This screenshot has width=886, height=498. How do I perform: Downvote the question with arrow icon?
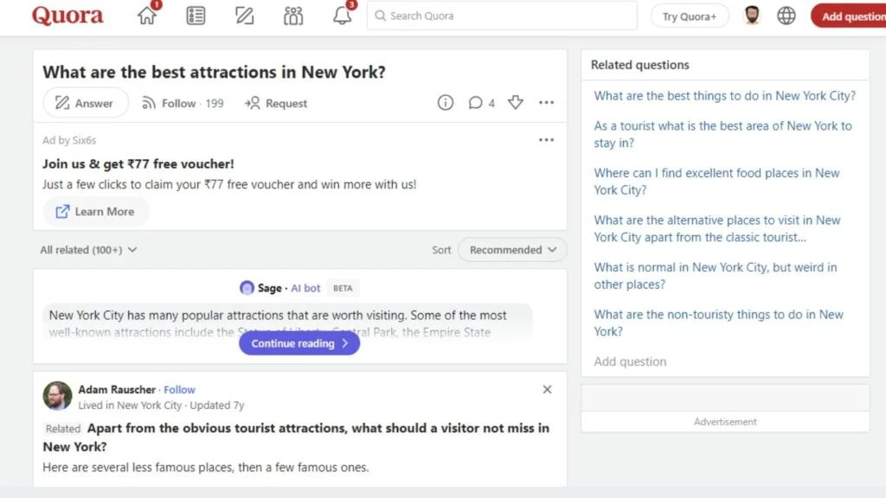click(516, 103)
